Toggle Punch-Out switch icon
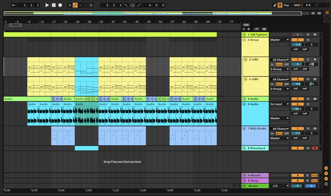 (139, 5)
